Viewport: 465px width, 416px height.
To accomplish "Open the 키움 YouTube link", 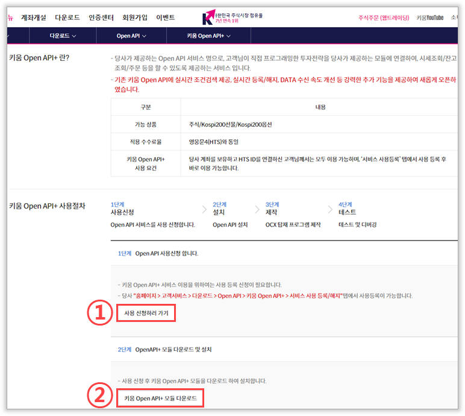I will click(430, 17).
